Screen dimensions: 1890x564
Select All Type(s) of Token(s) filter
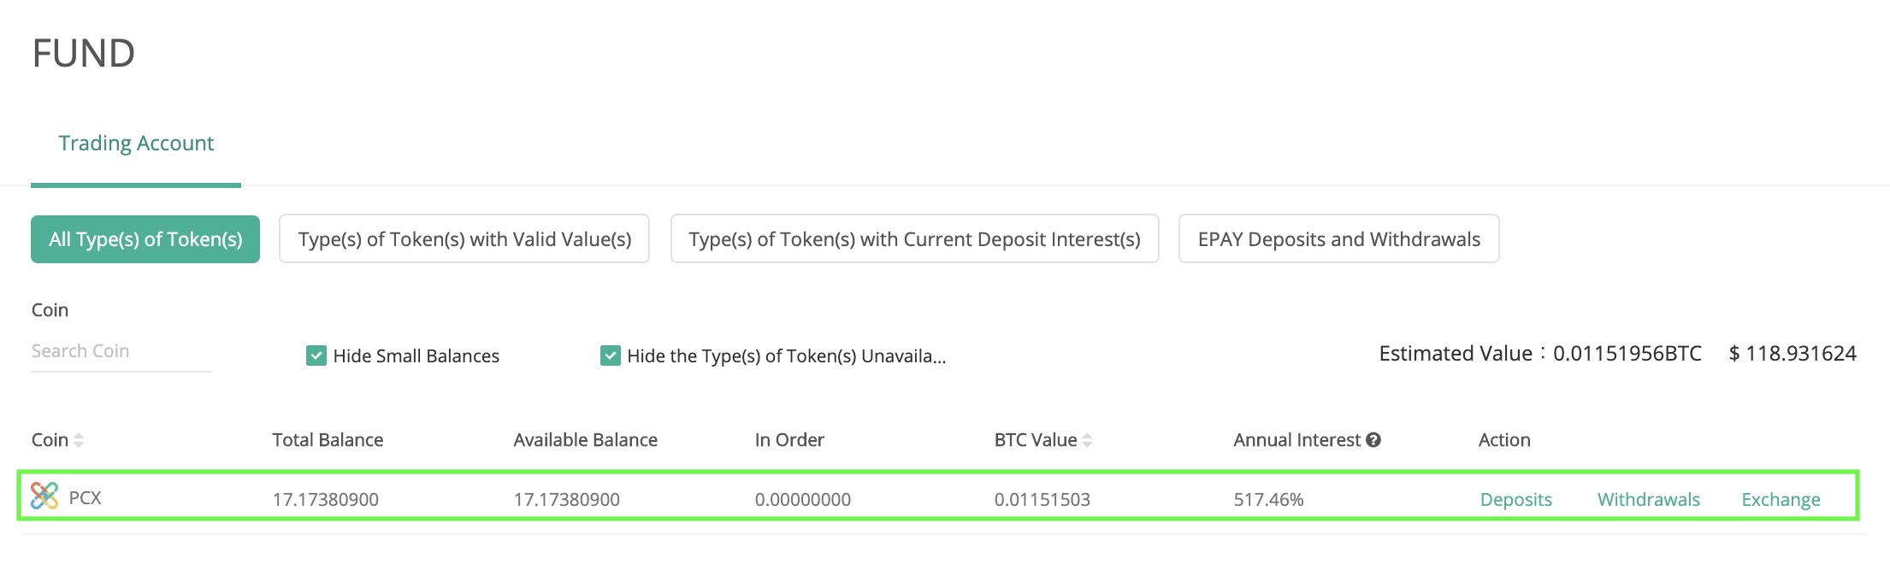coord(145,239)
